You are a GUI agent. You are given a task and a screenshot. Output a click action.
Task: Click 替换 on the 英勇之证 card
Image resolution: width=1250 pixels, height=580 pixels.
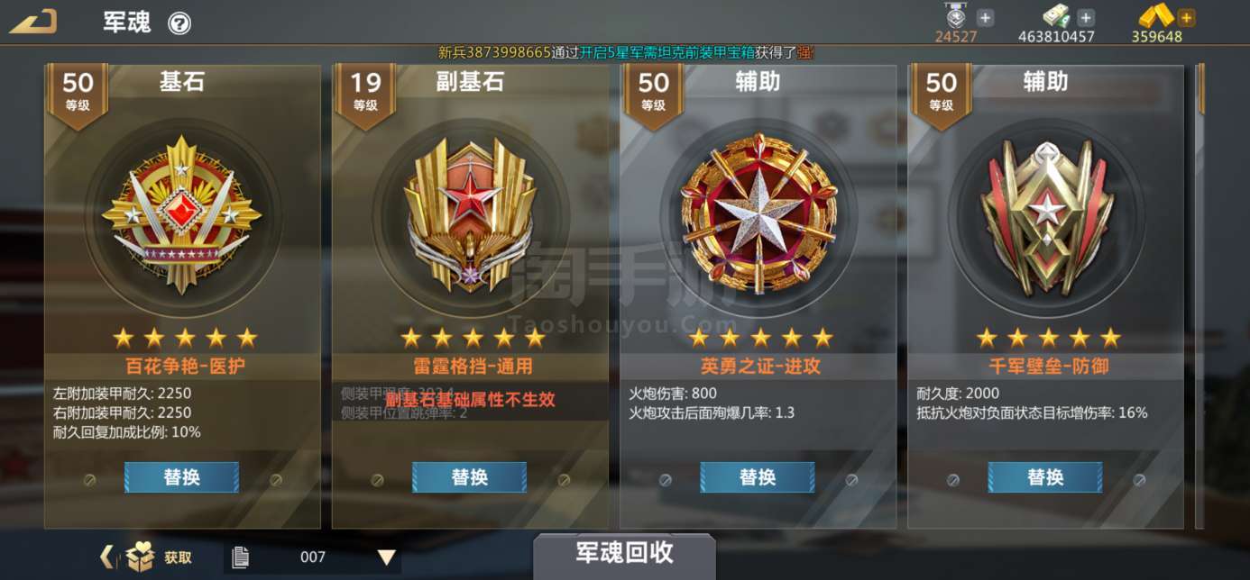pyautogui.click(x=758, y=477)
